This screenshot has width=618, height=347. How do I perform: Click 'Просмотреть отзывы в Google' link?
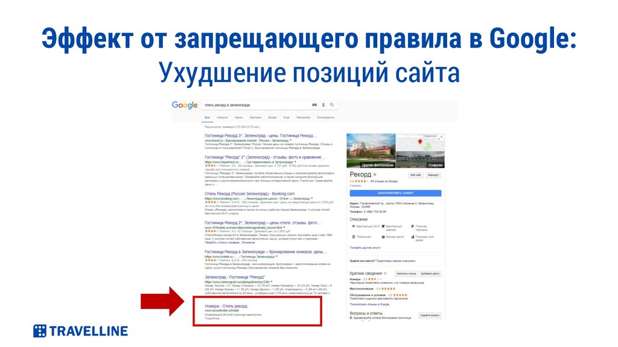tap(369, 304)
